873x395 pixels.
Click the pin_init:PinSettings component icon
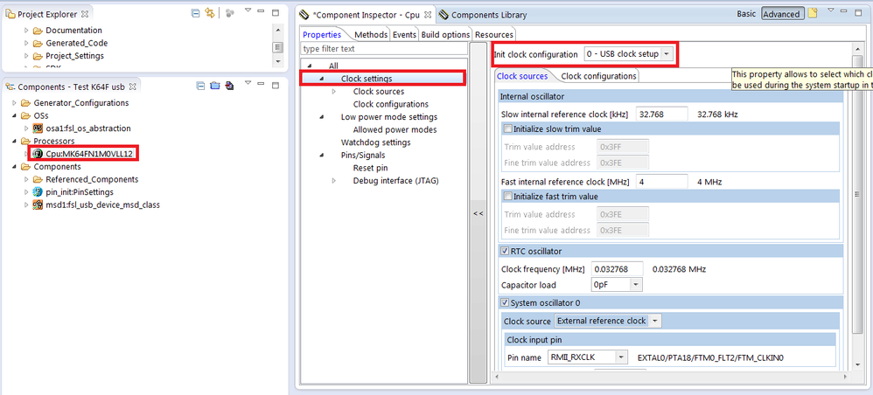pos(38,192)
